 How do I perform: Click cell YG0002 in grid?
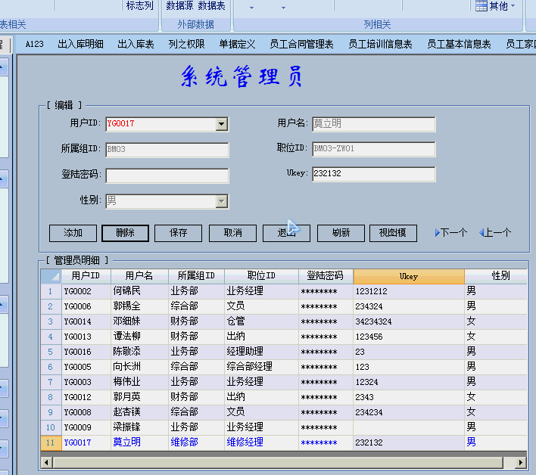click(86, 291)
